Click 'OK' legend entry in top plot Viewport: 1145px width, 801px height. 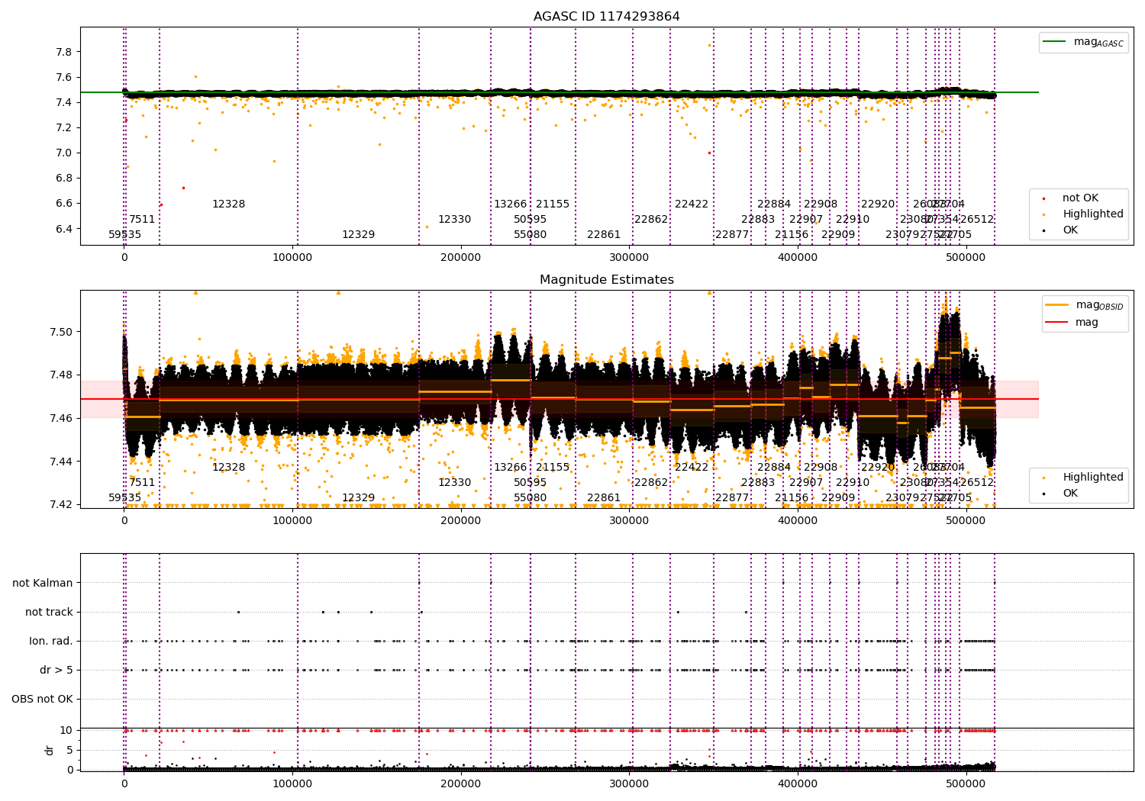click(1070, 230)
